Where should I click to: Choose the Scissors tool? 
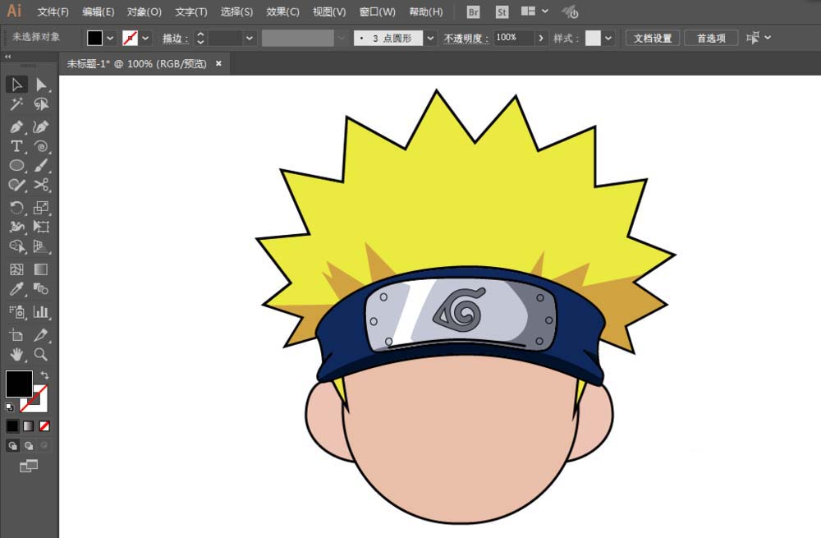click(x=41, y=185)
